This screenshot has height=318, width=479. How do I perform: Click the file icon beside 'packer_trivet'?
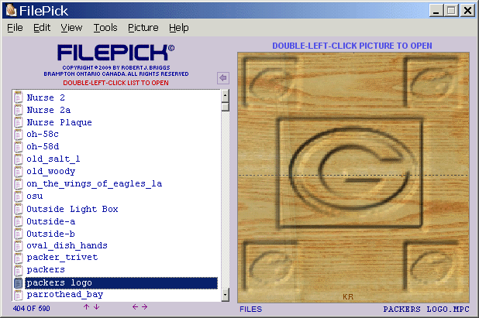pyautogui.click(x=19, y=258)
